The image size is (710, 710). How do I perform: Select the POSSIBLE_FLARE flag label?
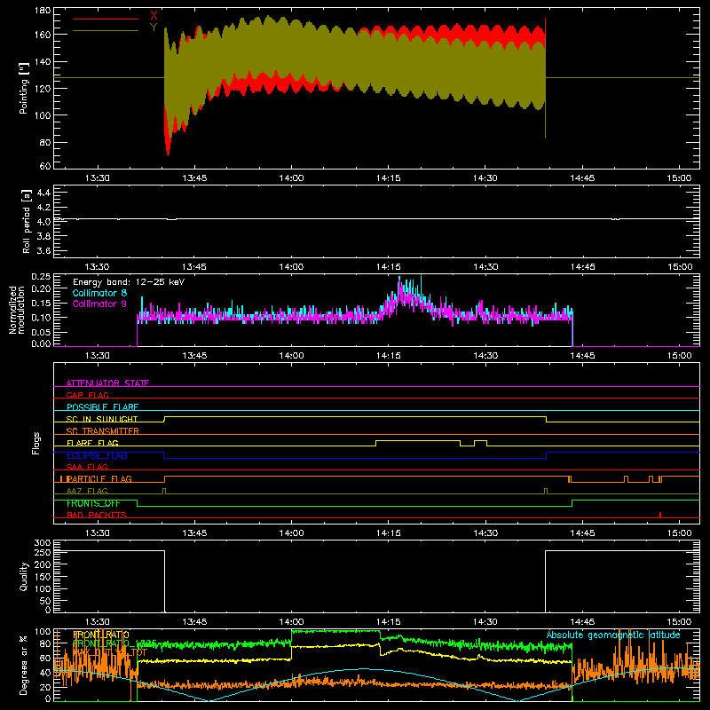pyautogui.click(x=102, y=407)
